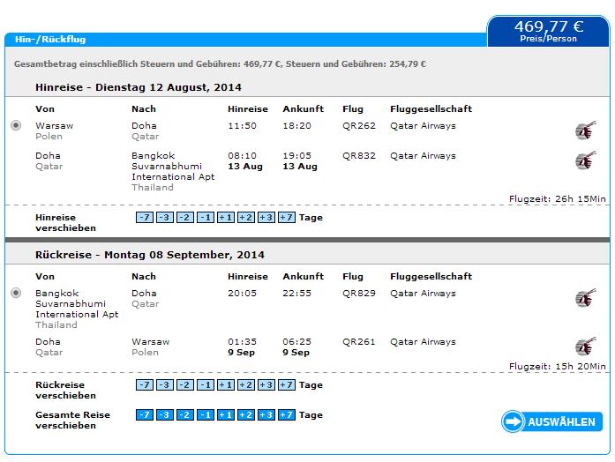Click arrival time 06:25 on 9 Sep

296,342
